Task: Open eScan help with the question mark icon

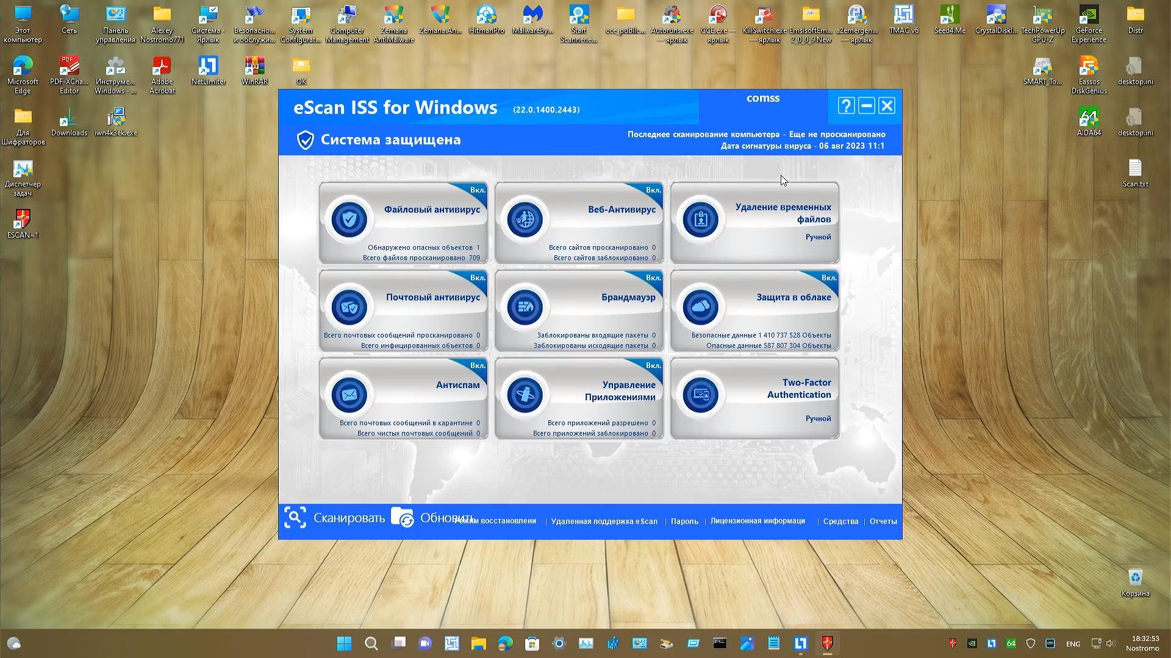Action: [x=845, y=105]
